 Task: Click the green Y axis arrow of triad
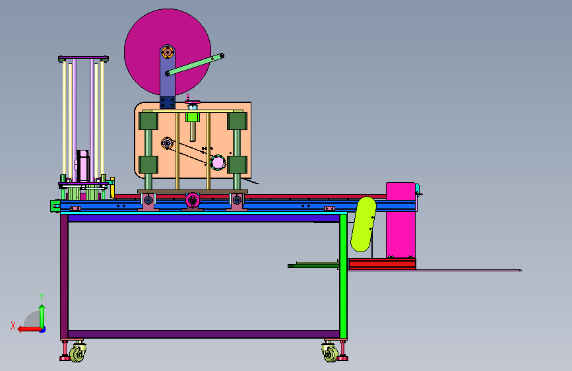click(42, 316)
